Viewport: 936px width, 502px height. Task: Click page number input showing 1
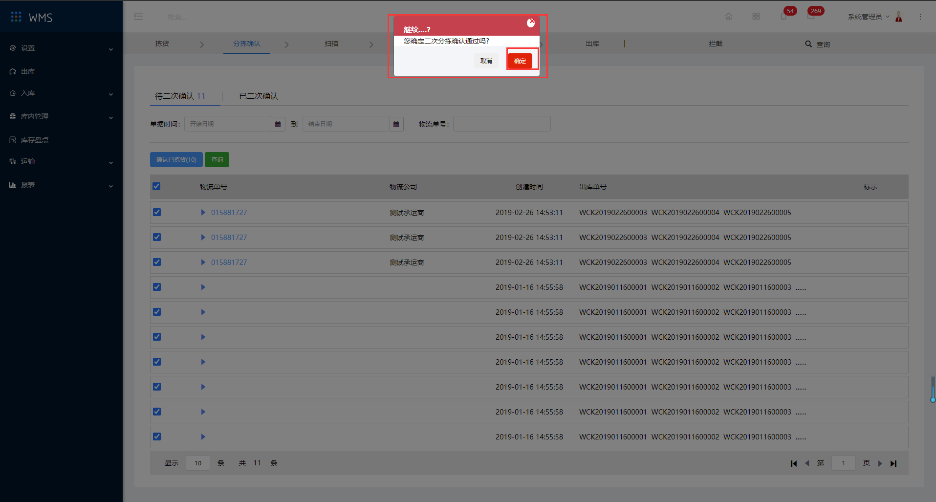[844, 463]
